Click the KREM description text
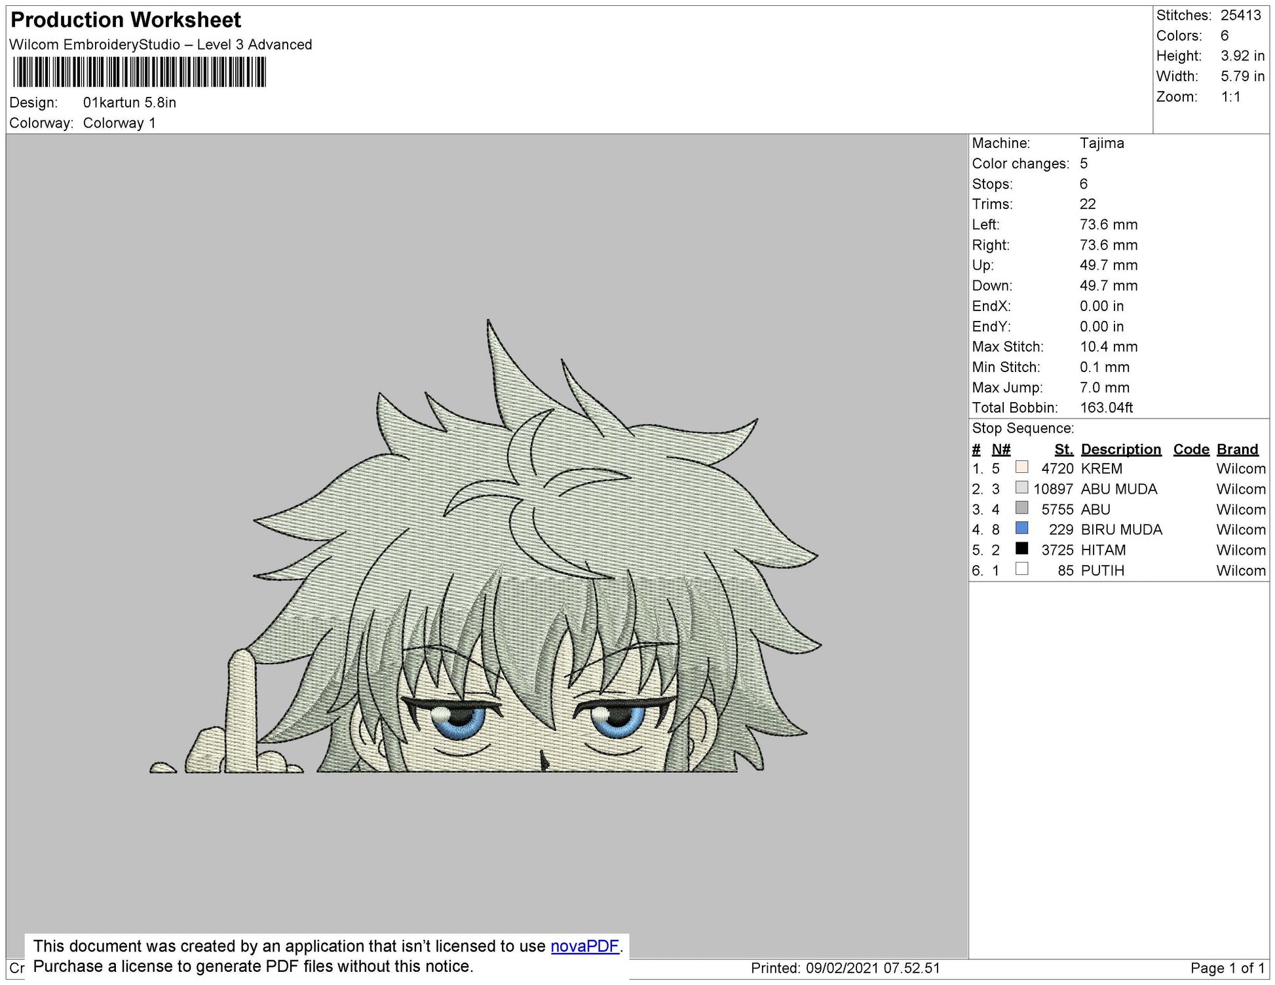1275x985 pixels. click(1101, 469)
